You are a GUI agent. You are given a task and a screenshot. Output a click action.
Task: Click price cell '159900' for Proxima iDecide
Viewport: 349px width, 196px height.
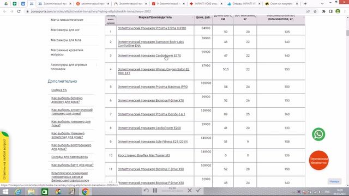[206, 111]
